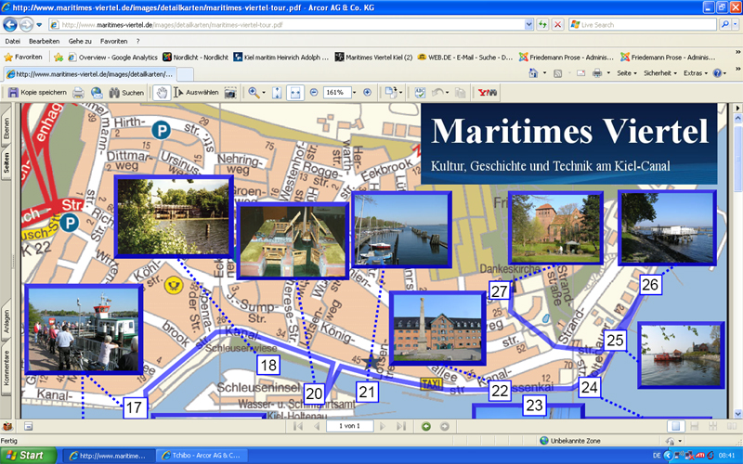743x464 pixels.
Task: Click the Start button on taskbar
Action: (x=29, y=456)
